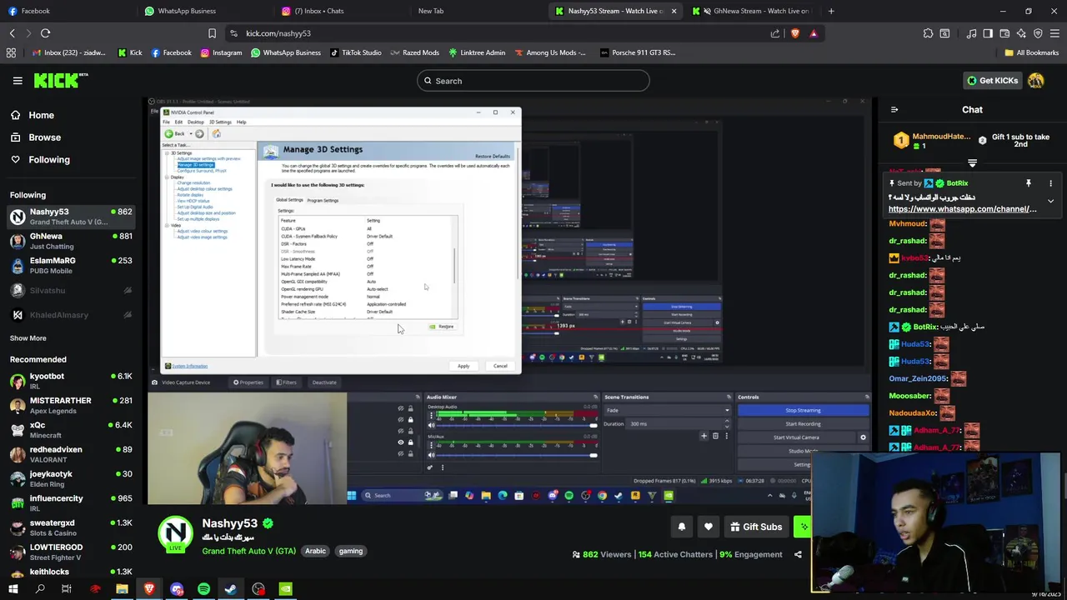Image resolution: width=1067 pixels, height=600 pixels.
Task: Open recommended channel sweatergxd
Action: pyautogui.click(x=71, y=527)
